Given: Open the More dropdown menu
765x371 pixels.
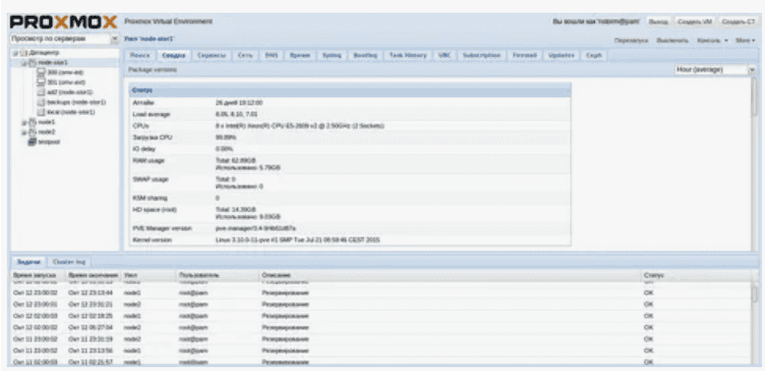Looking at the screenshot, I should coord(745,40).
